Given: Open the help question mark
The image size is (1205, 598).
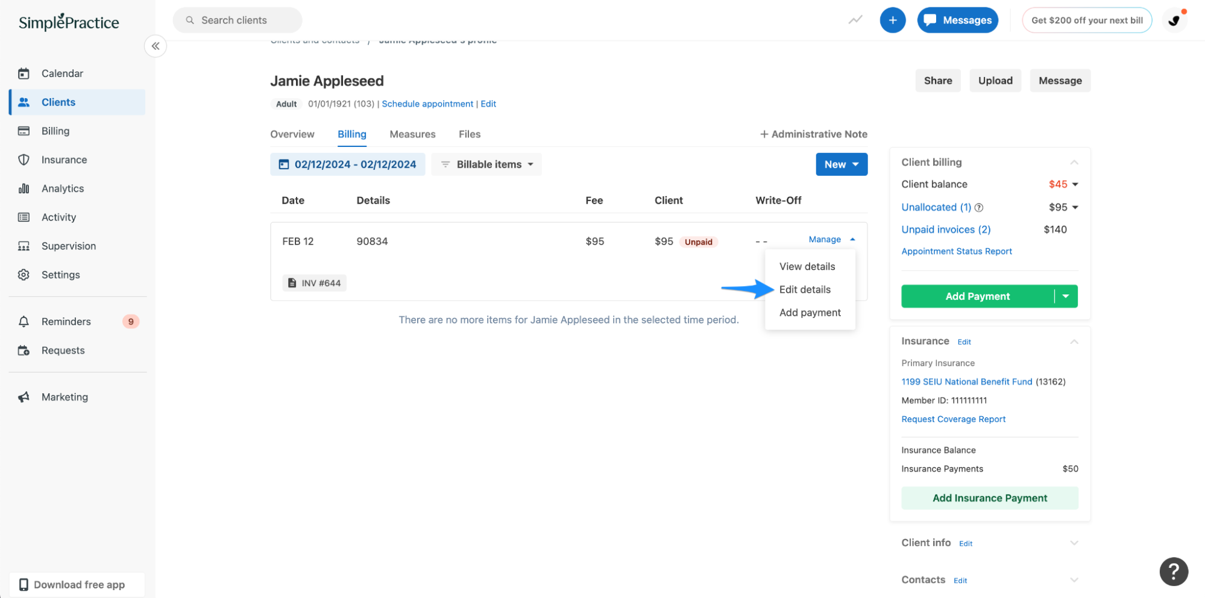Looking at the screenshot, I should [1173, 571].
